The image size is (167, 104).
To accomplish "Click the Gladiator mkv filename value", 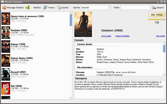I will coord(116,72).
